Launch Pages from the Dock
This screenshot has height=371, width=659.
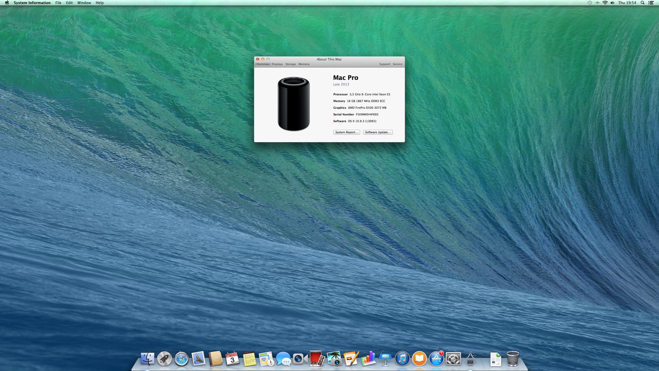point(351,358)
